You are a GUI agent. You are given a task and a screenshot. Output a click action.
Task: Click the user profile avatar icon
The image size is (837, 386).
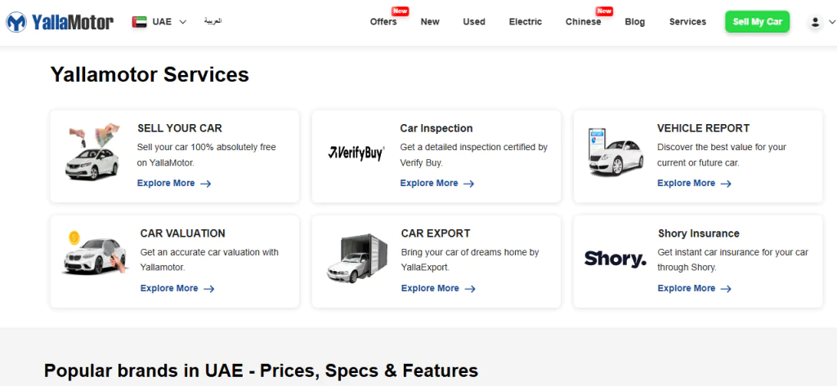[814, 22]
